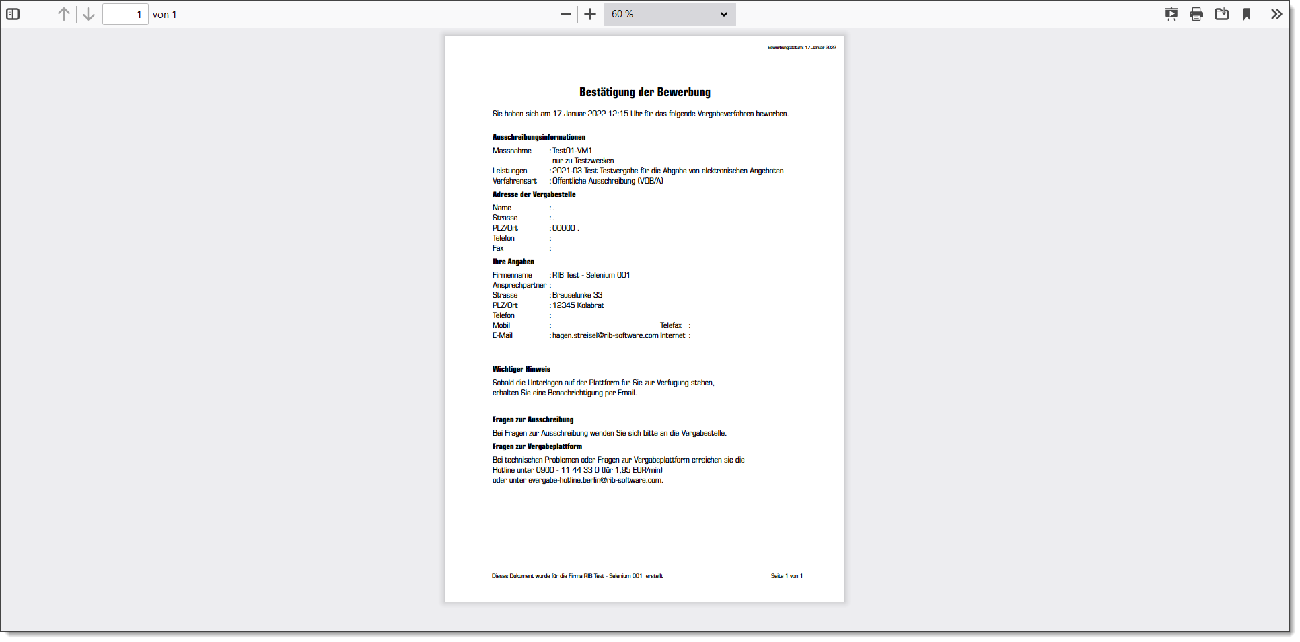Click the company name RIB Test - Selenium 001
Viewport: 1300px width, 642px height.
pyautogui.click(x=591, y=275)
